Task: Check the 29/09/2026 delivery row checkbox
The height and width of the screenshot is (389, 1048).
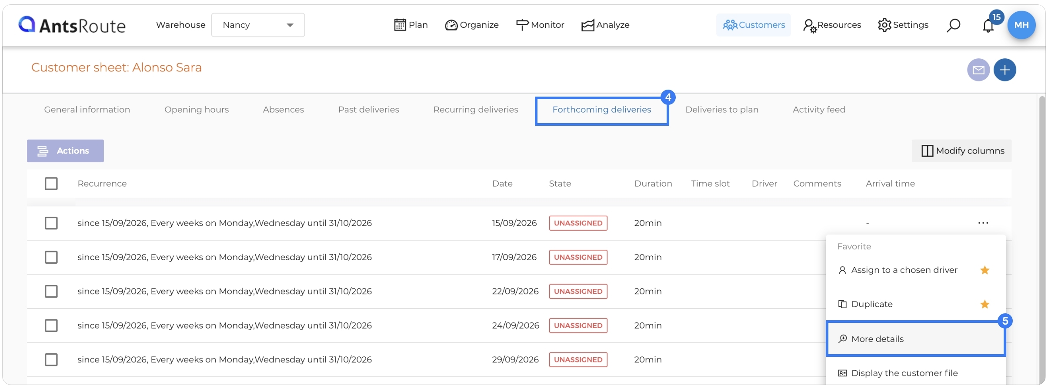Action: 51,359
